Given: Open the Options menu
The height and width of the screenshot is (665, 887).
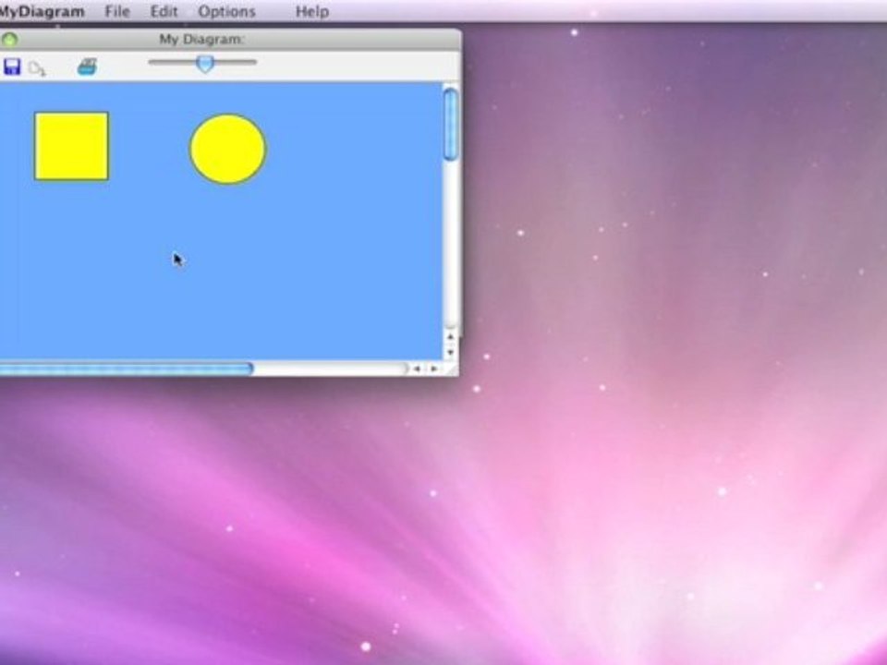Looking at the screenshot, I should coord(226,11).
